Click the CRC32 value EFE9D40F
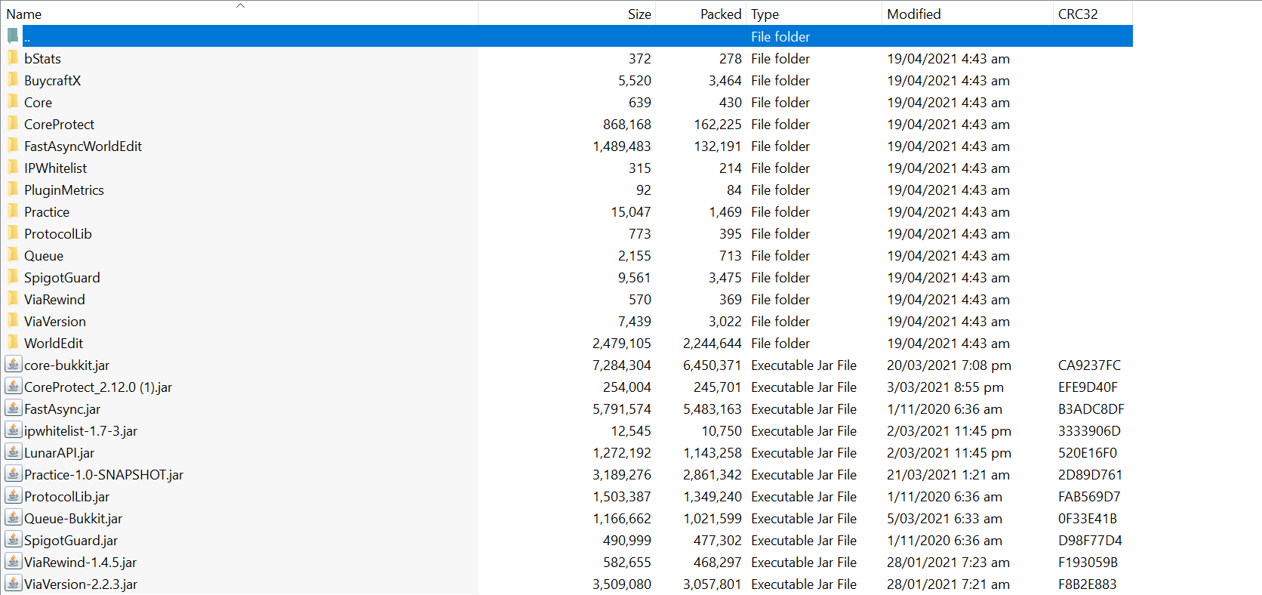The image size is (1262, 595). pos(1088,387)
